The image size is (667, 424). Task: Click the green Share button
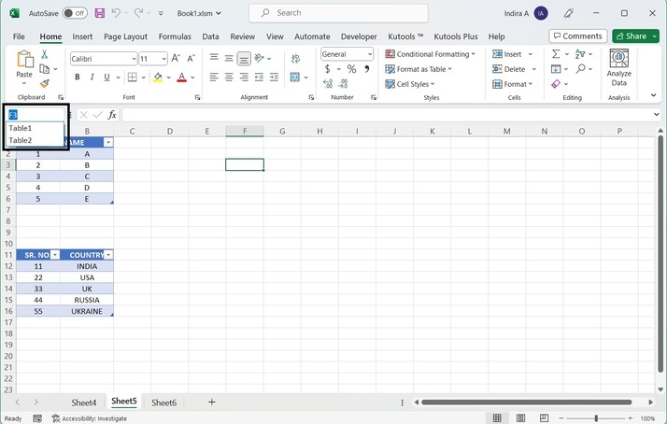tap(635, 36)
